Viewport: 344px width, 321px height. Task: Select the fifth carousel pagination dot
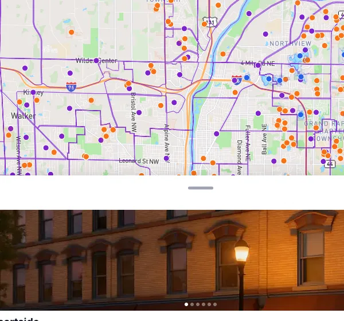[x=209, y=304]
